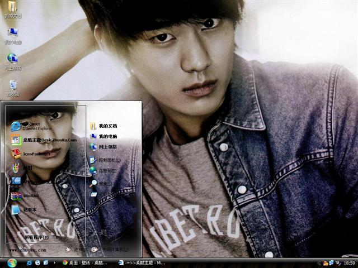358x268 pixels.
Task: Launch Internet Explorer from the Start menu
Action: [x=31, y=126]
